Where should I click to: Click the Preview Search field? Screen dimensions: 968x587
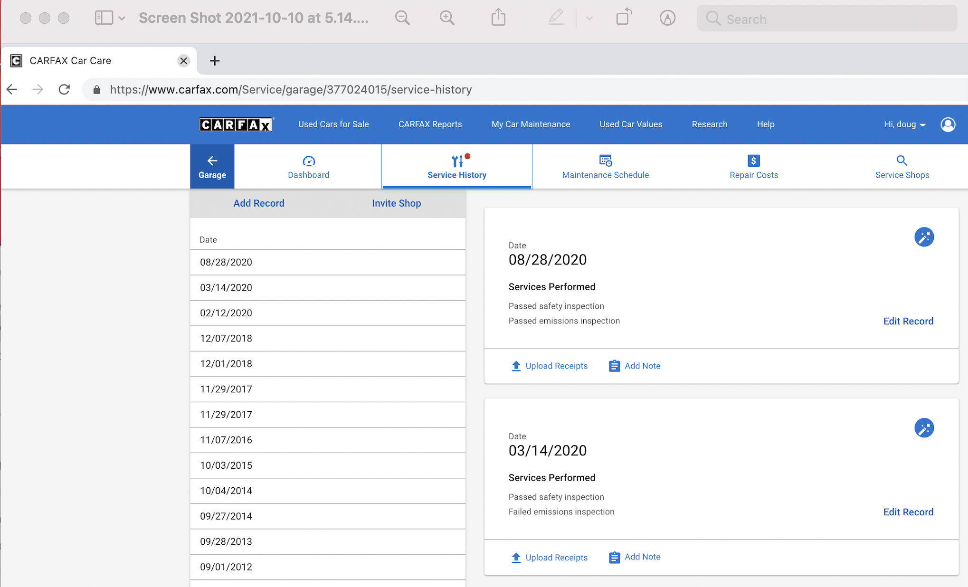[x=827, y=19]
